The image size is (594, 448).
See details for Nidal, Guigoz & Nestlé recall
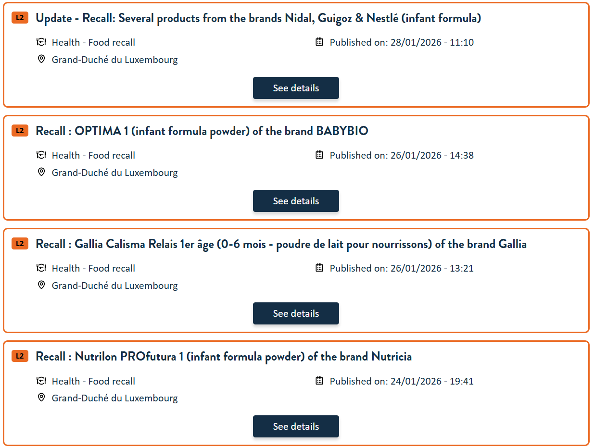pyautogui.click(x=296, y=88)
